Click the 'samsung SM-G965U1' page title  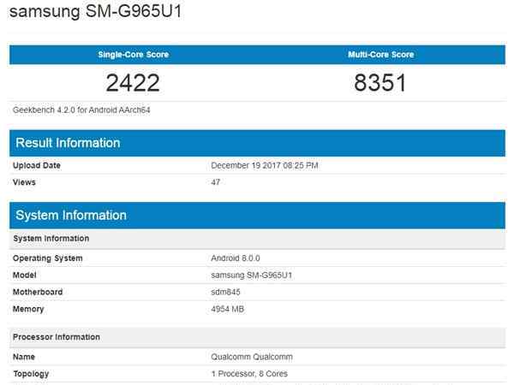coord(95,11)
